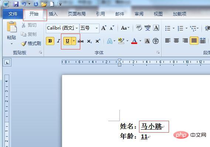The height and width of the screenshot is (147, 210).
Task: Customize the Quick Access Toolbar
Action: click(60, 5)
